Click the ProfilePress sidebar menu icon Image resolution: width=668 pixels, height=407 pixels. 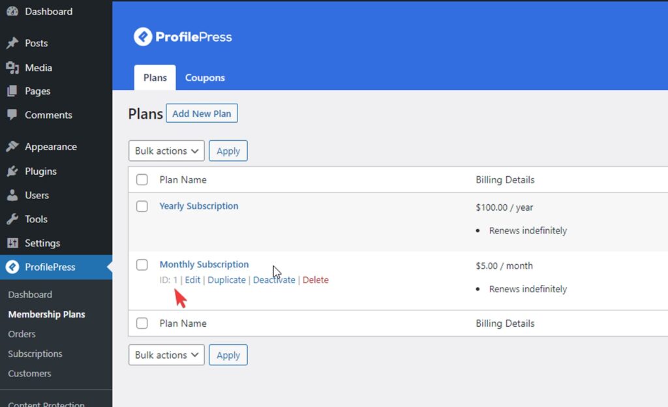point(12,267)
